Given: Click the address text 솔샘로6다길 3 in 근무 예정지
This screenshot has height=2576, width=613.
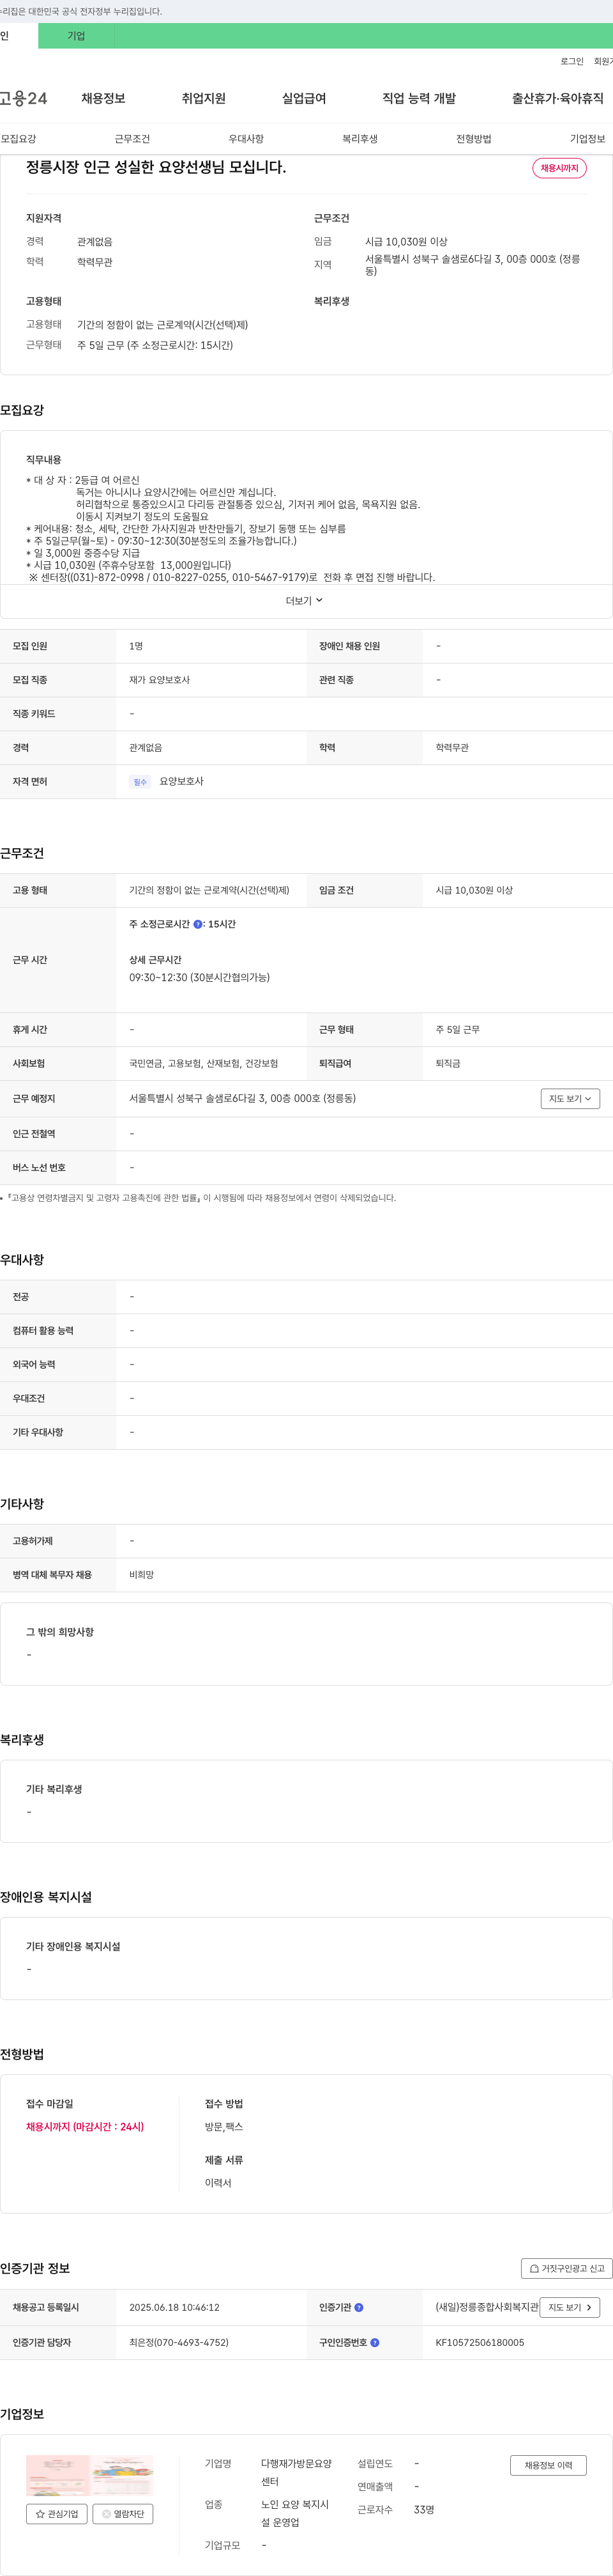Looking at the screenshot, I should pos(243,1099).
